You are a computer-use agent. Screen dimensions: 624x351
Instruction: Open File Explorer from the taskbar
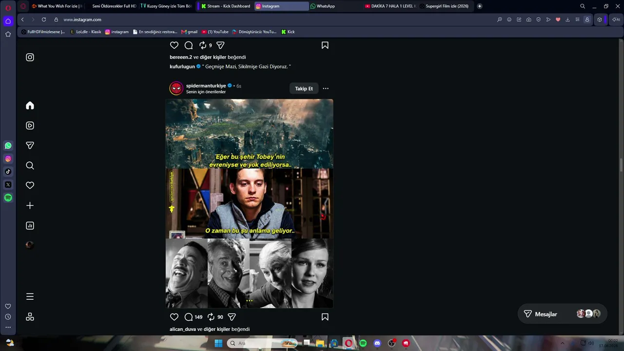[320, 343]
